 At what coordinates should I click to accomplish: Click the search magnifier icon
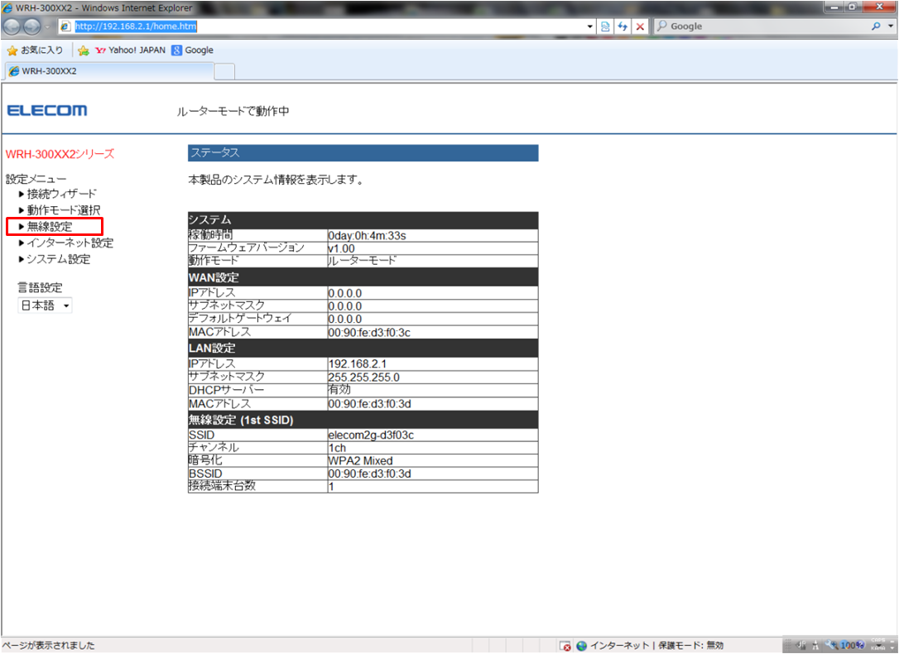876,26
